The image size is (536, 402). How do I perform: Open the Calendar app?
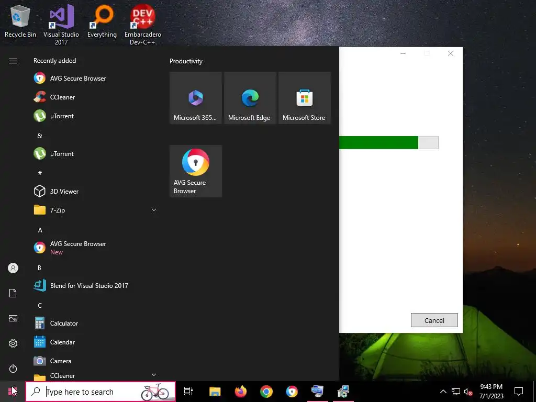click(96, 342)
